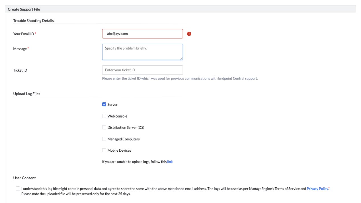361x203 pixels.
Task: Click the ticket ID helper text below the field
Action: pyautogui.click(x=180, y=78)
